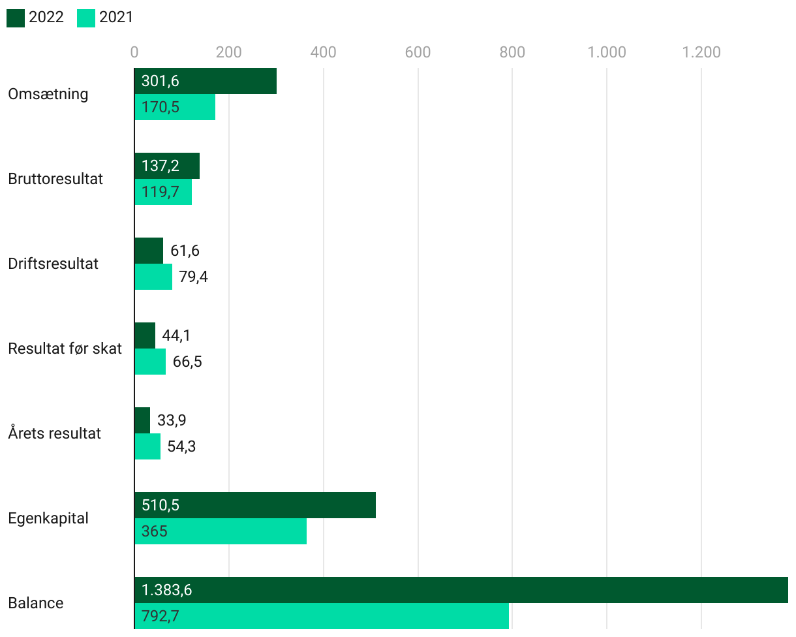Image resolution: width=796 pixels, height=637 pixels.
Task: Click the Omsætning category label
Action: (48, 94)
